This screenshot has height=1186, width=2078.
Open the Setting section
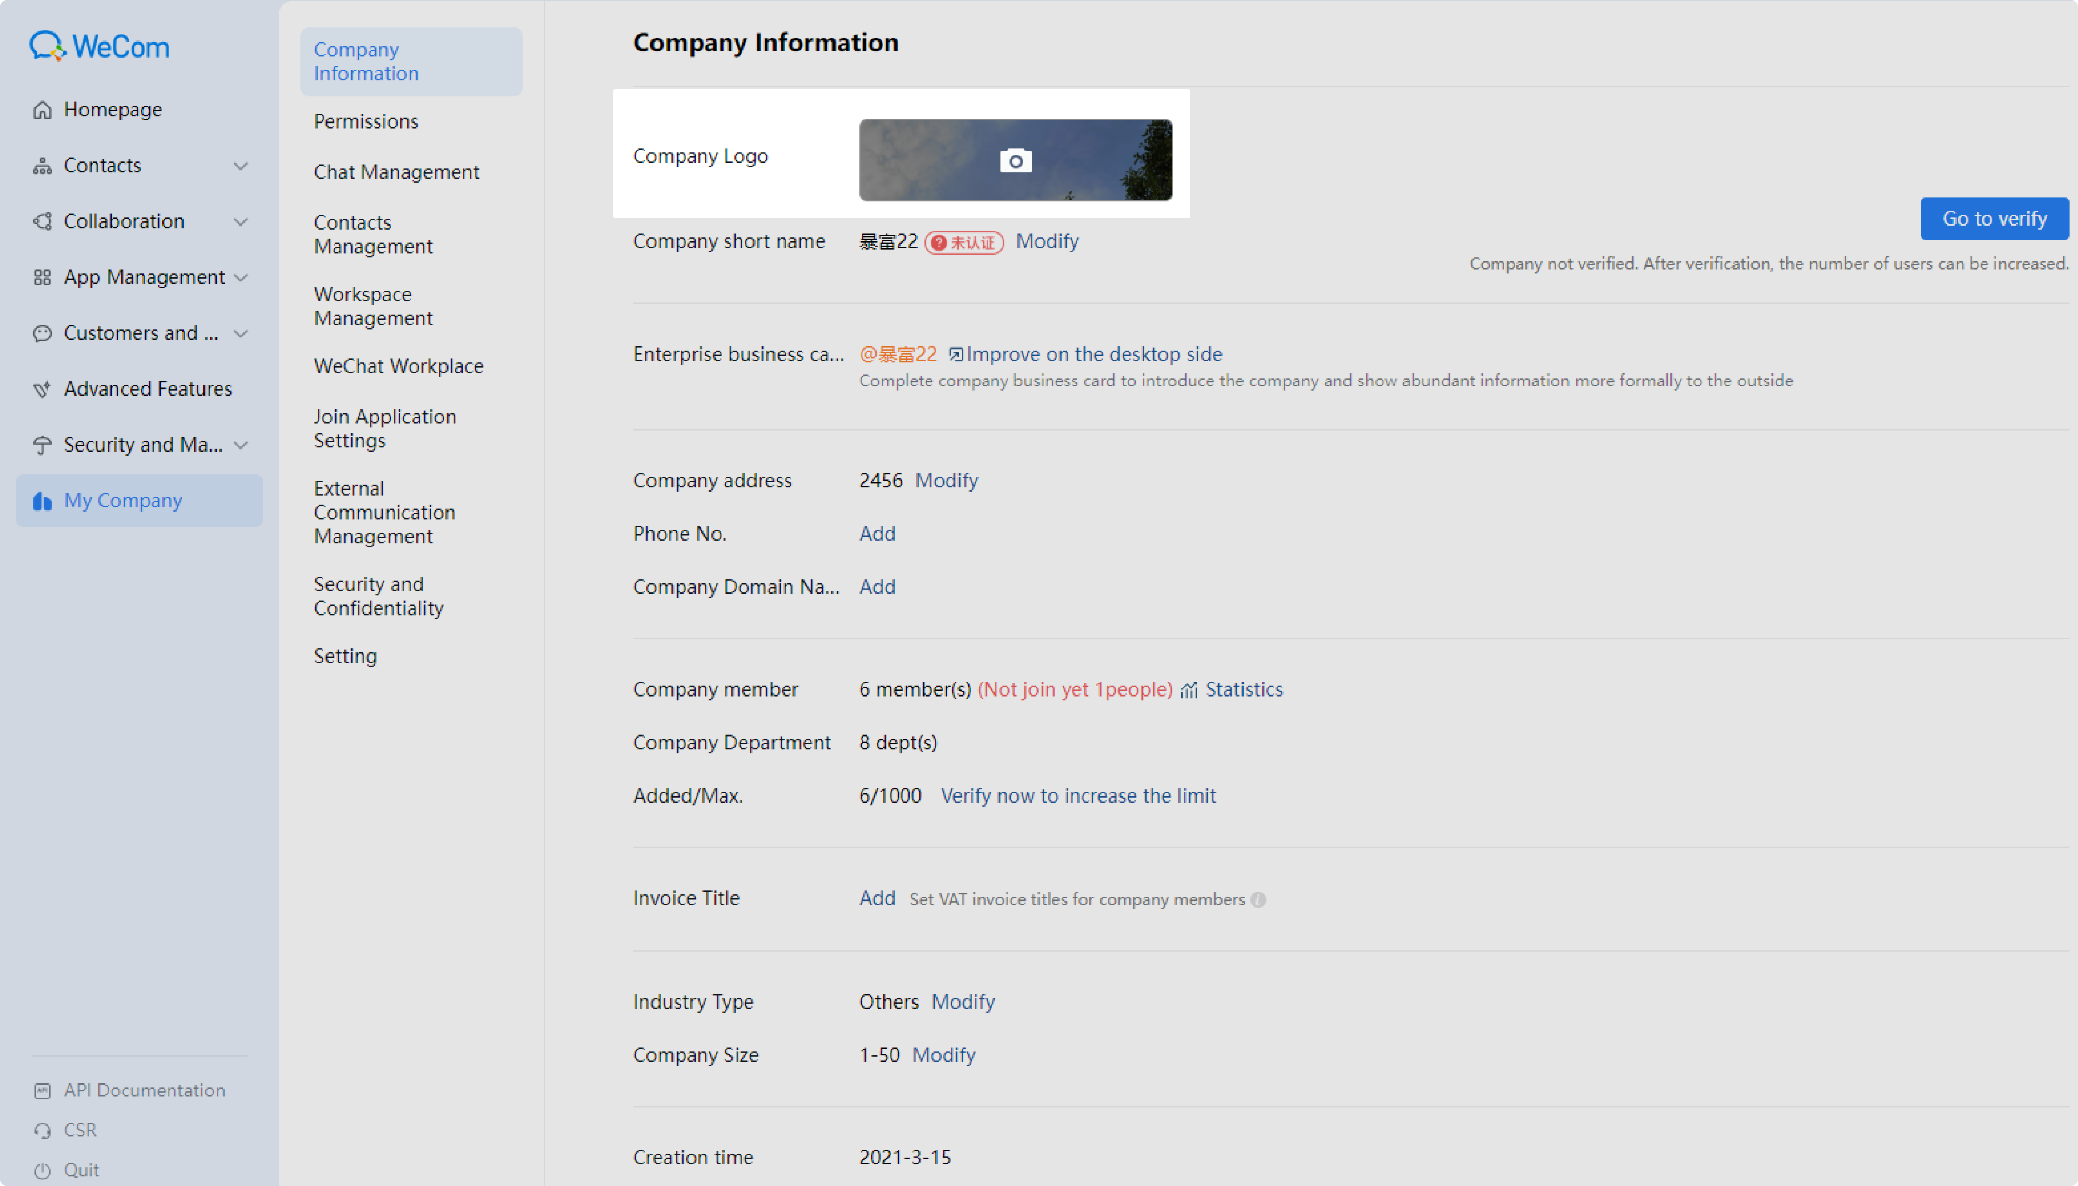pyautogui.click(x=345, y=657)
